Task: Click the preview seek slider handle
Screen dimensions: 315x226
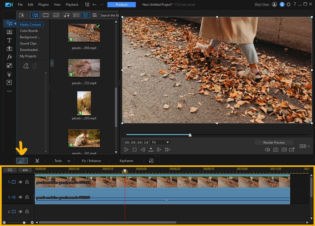Action: pyautogui.click(x=190, y=135)
